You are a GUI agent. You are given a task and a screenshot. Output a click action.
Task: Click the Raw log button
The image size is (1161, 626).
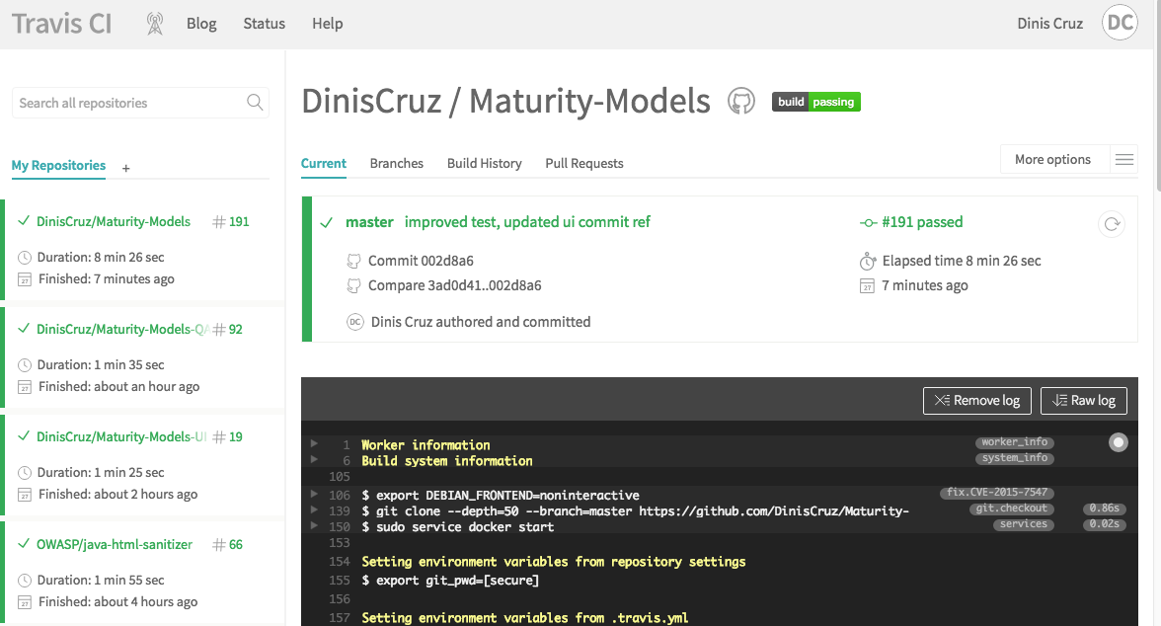(x=1083, y=400)
